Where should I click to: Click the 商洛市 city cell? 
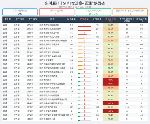[30, 80]
